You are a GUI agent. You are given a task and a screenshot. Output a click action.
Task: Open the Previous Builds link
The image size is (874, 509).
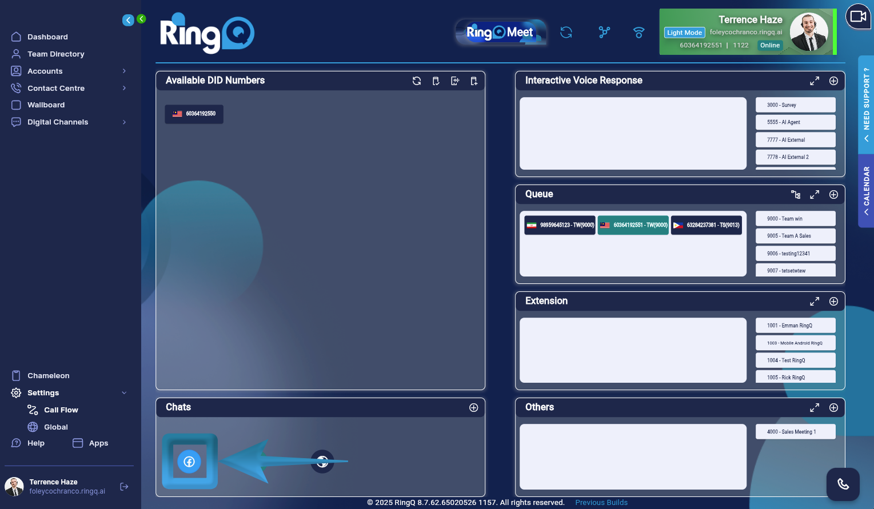(601, 502)
